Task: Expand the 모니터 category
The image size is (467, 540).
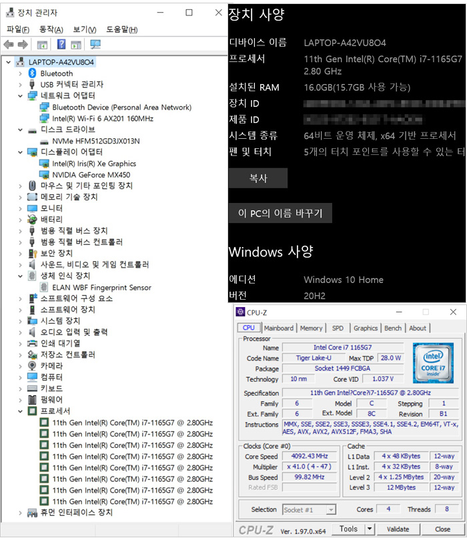Action: 20,208
